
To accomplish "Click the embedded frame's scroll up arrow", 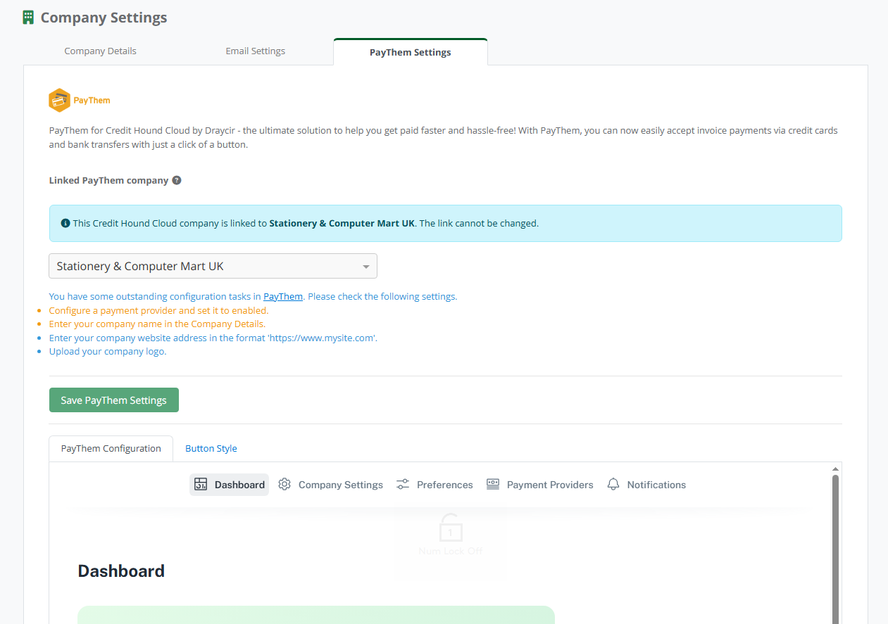I will (x=835, y=469).
